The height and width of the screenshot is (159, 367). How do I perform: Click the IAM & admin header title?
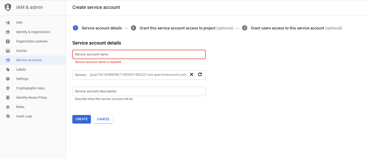(29, 7)
